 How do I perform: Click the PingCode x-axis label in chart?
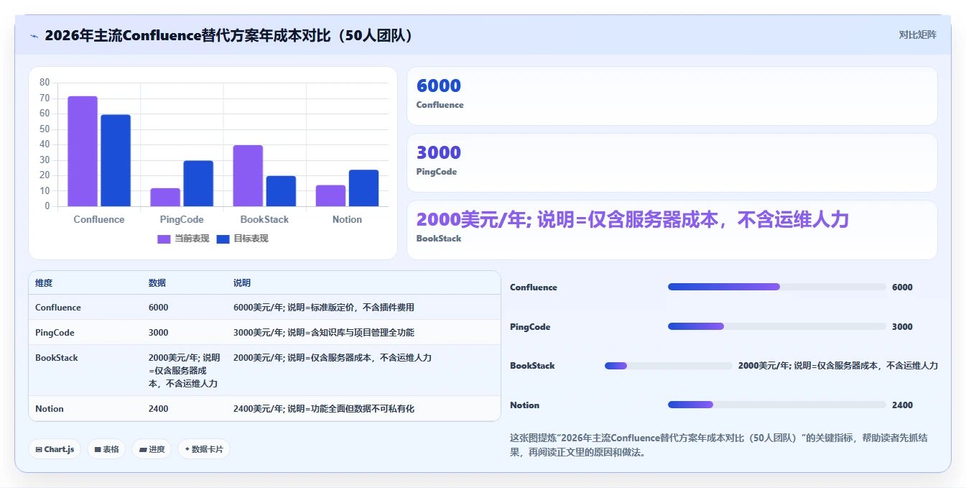point(182,219)
